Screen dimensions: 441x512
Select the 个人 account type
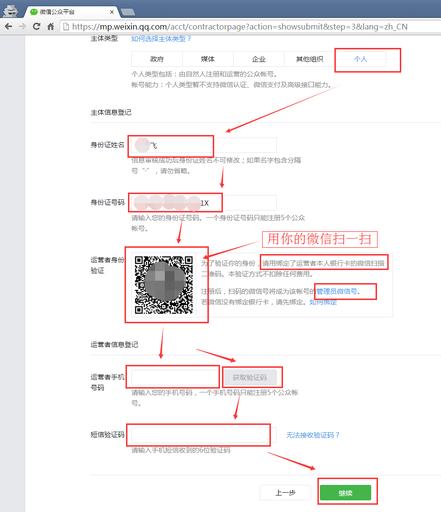(x=361, y=59)
